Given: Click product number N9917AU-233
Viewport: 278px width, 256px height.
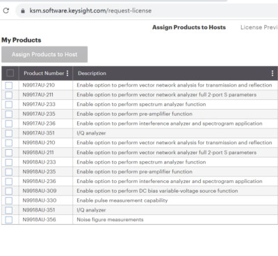Looking at the screenshot, I should (x=39, y=104).
